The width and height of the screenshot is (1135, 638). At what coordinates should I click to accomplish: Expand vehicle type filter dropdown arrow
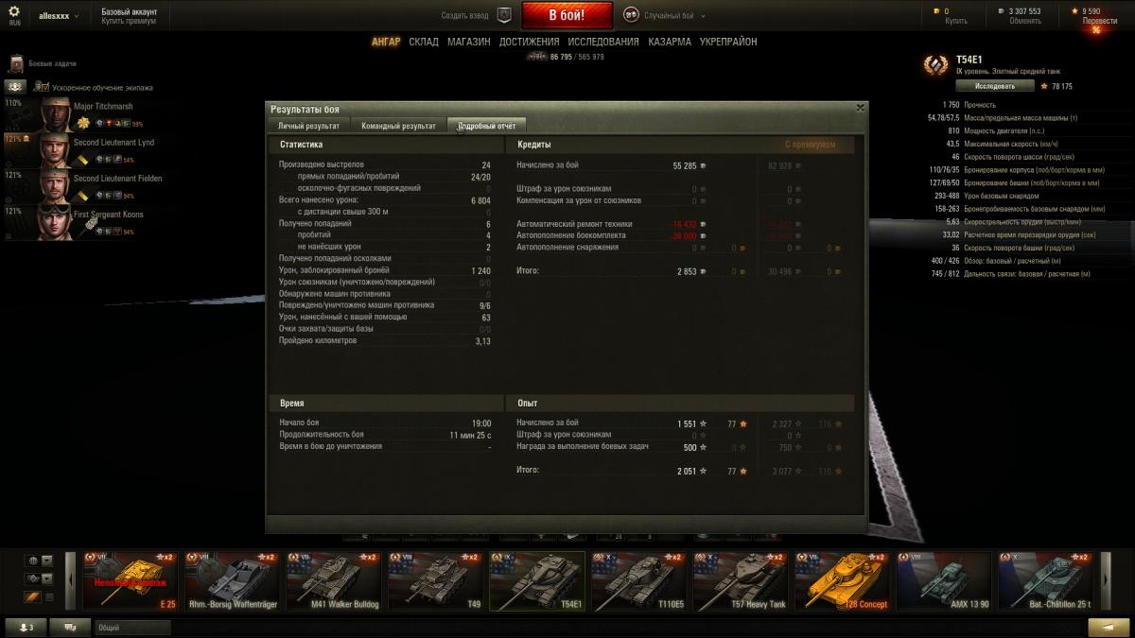[x=47, y=578]
